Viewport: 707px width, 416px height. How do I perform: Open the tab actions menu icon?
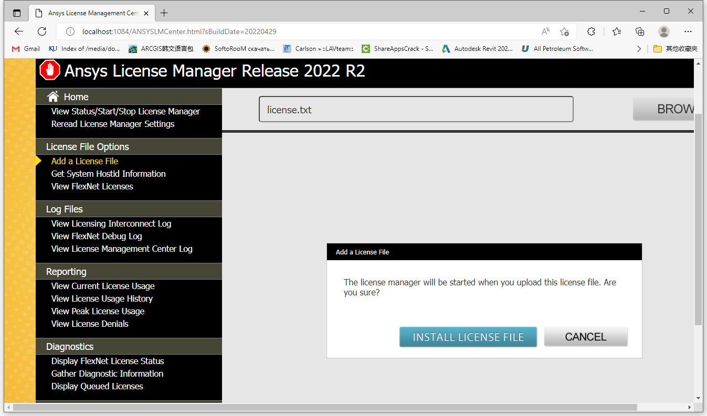point(17,13)
